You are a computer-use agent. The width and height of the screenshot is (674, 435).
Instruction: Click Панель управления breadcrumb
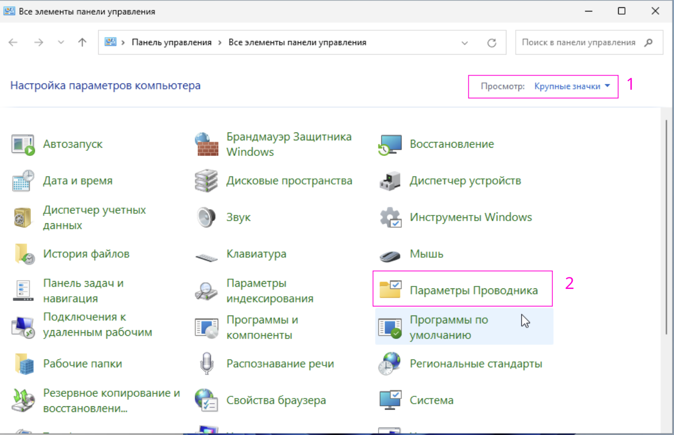pyautogui.click(x=171, y=43)
